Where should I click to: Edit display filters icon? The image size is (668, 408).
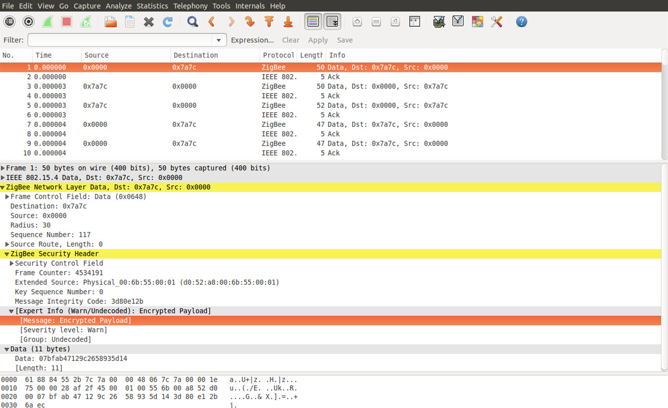tap(458, 22)
